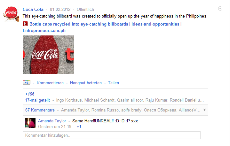Open the Bottle caps recycled billboards article link

(x=102, y=27)
